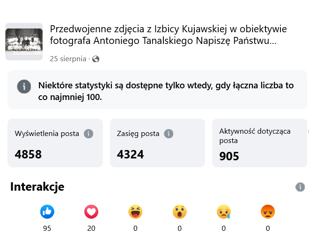The width and height of the screenshot is (309, 236).
Task: Click info icon in statistics notice banner
Action: 24,86
